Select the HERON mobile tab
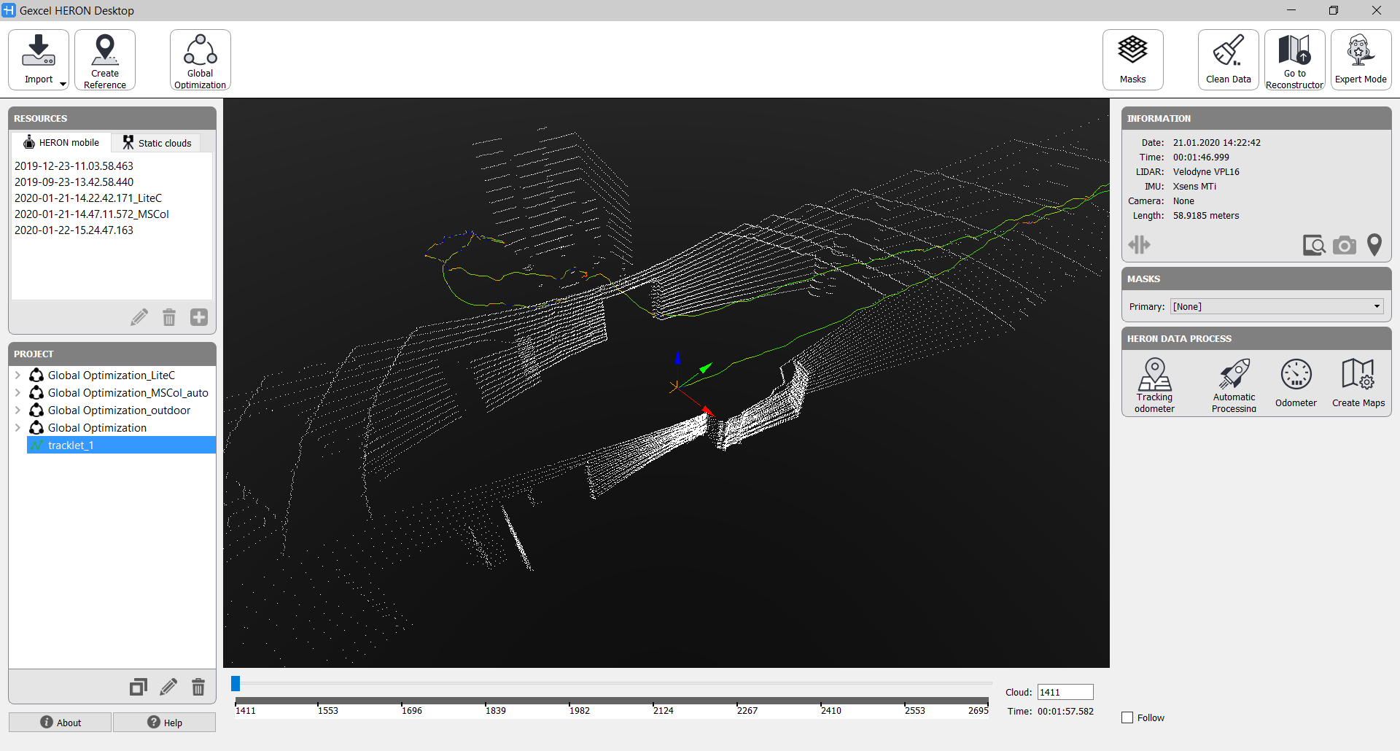1400x751 pixels. click(x=61, y=143)
